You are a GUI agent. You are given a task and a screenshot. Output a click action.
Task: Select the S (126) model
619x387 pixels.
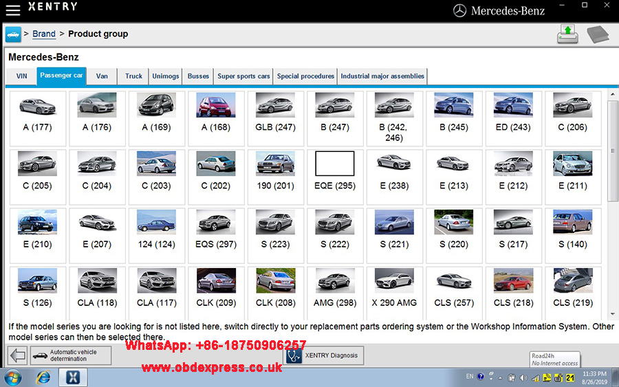click(x=38, y=293)
